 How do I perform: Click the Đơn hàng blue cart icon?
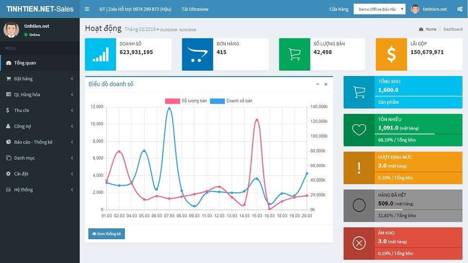[197, 54]
